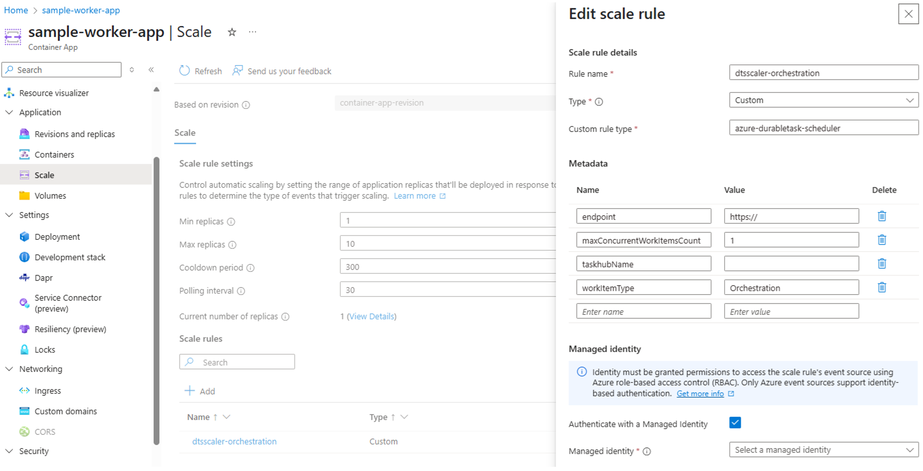Image resolution: width=923 pixels, height=471 pixels.
Task: Click the Add scale rule button
Action: pyautogui.click(x=199, y=391)
